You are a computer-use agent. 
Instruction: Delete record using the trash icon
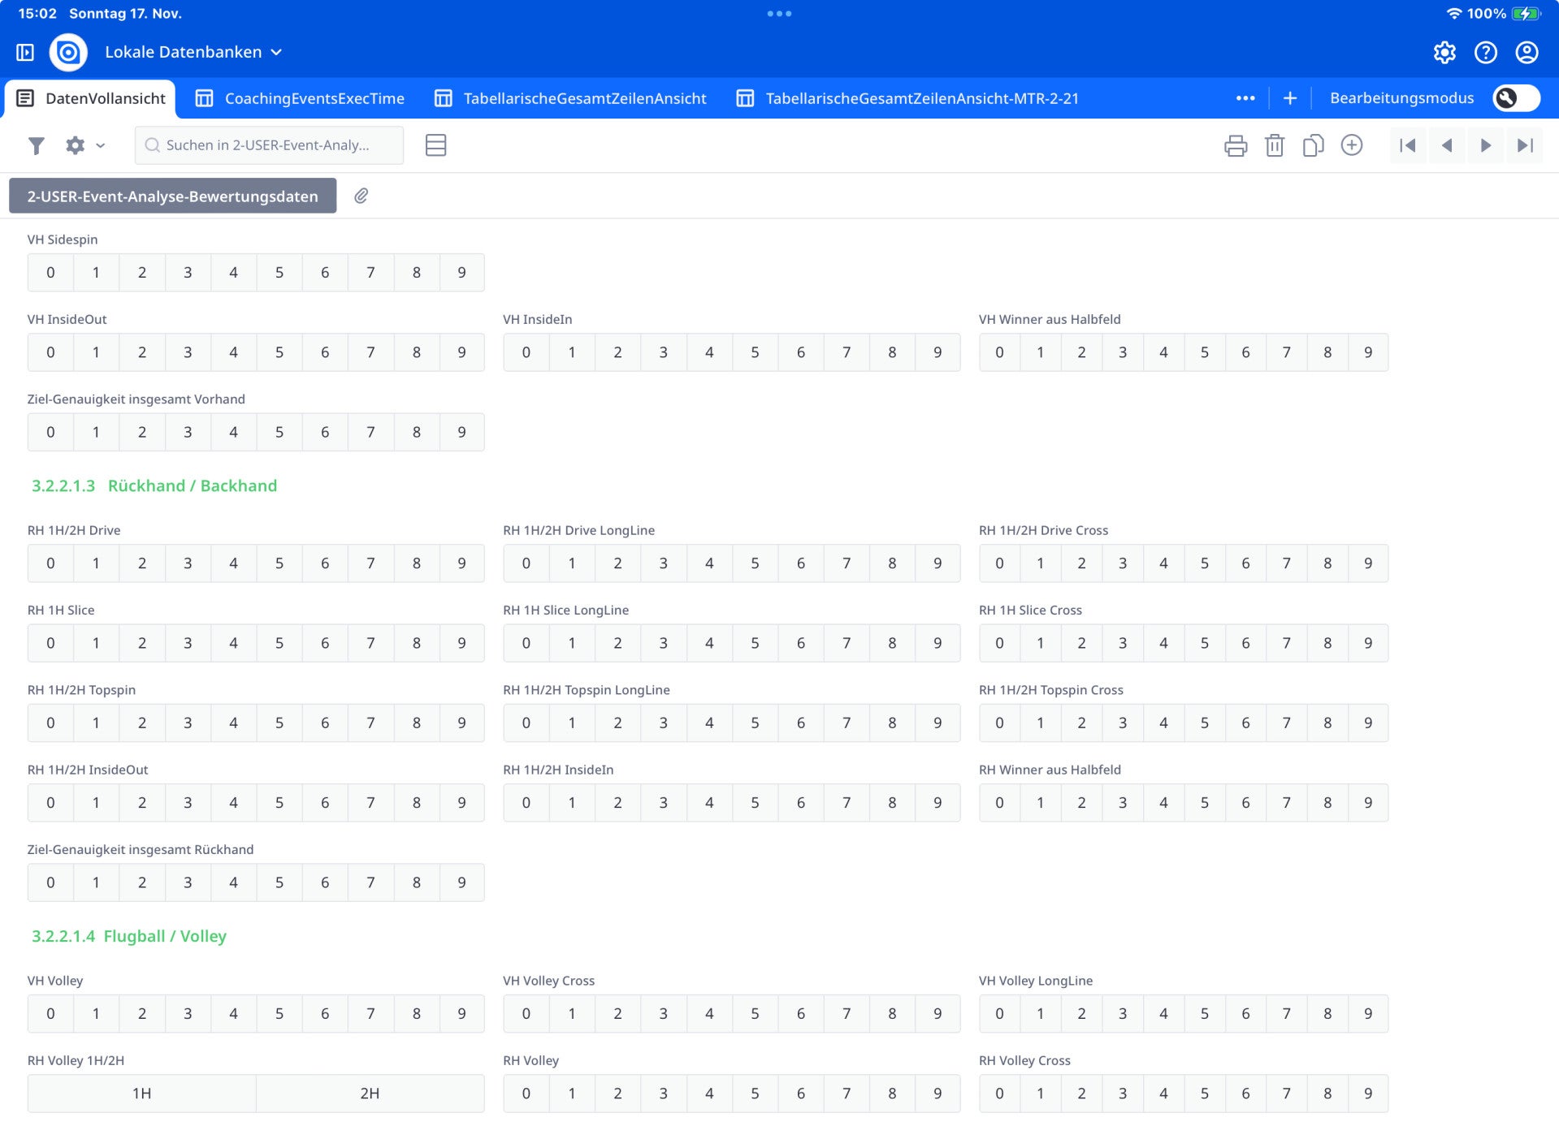click(x=1274, y=145)
